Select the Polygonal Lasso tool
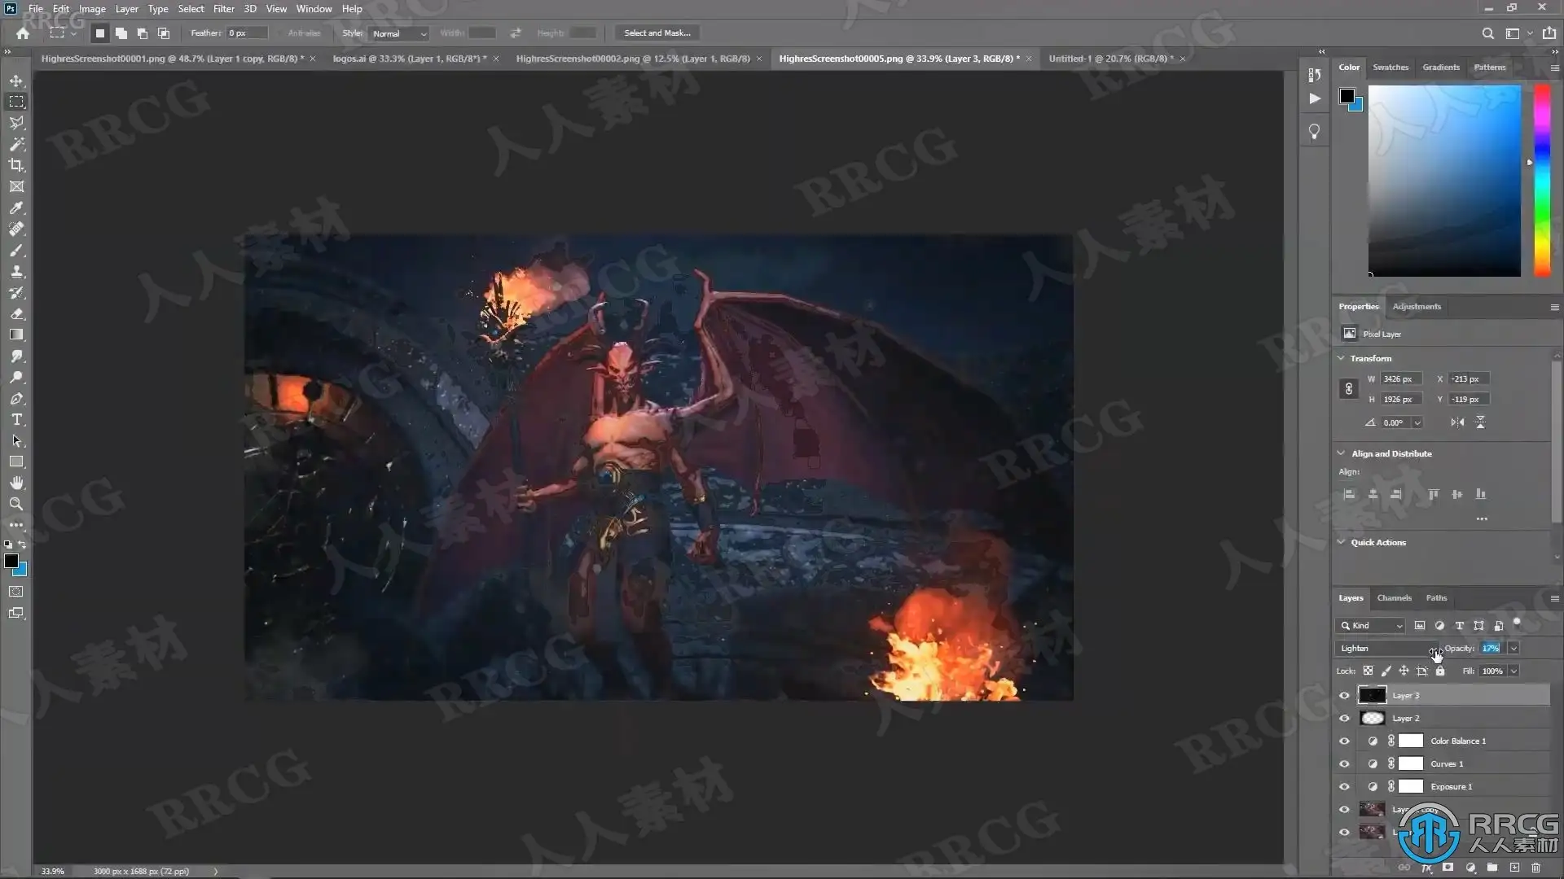Screen dimensions: 1564x879 point(16,123)
